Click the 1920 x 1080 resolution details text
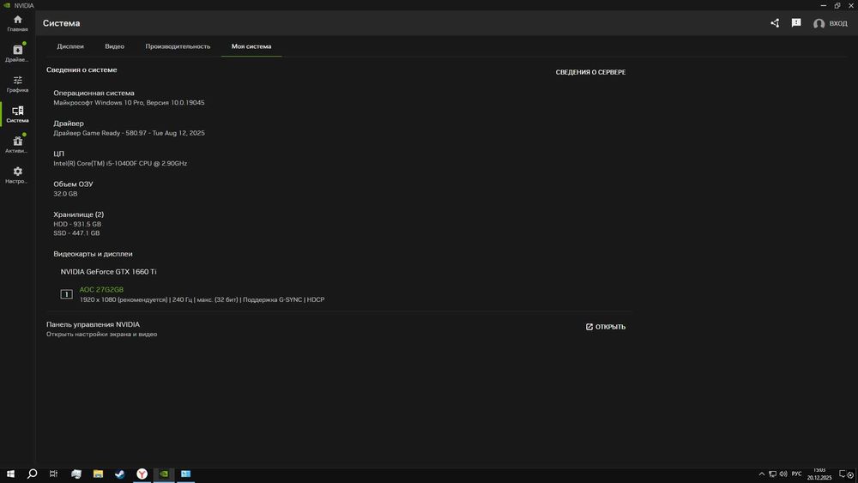Viewport: 858px width, 483px height. pyautogui.click(x=202, y=299)
